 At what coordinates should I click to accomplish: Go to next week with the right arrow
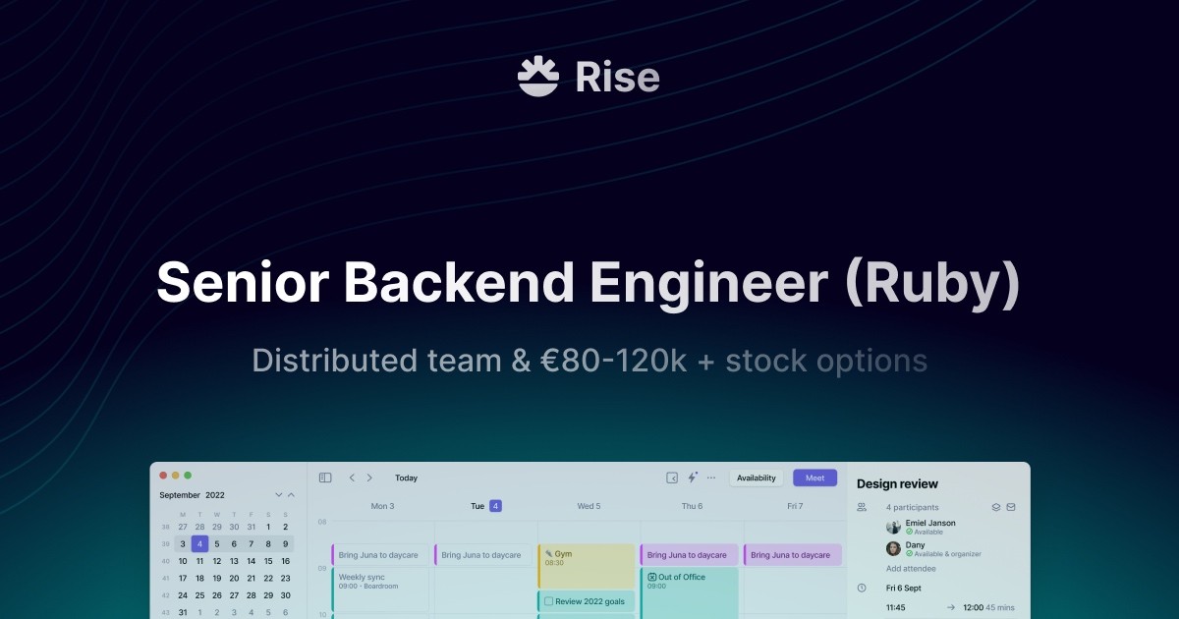[x=369, y=478]
